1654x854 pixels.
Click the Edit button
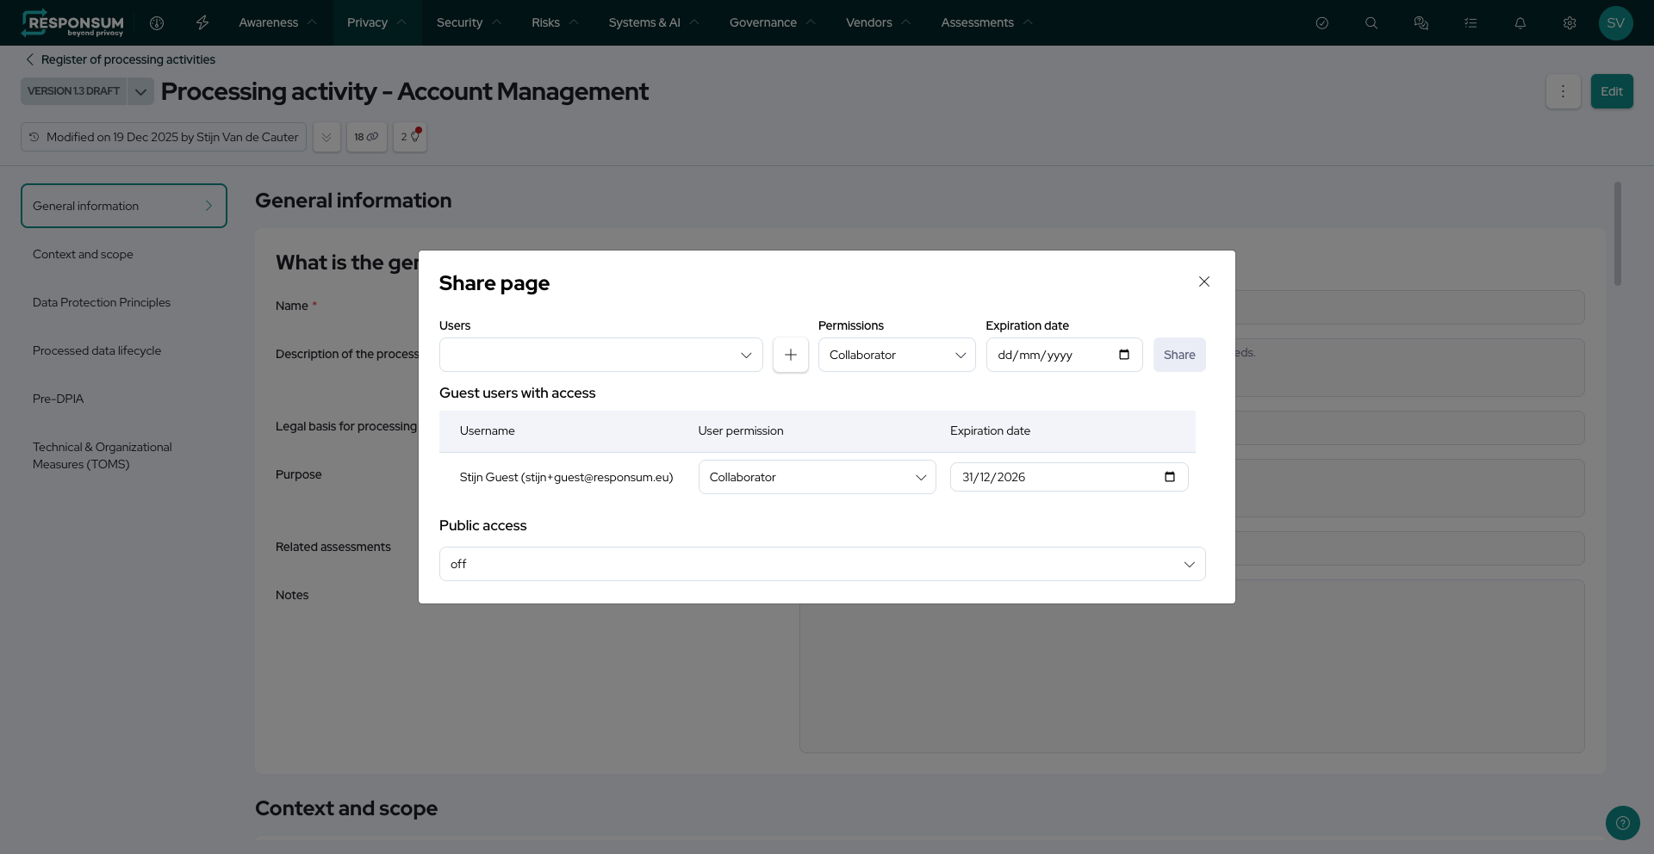click(x=1611, y=91)
